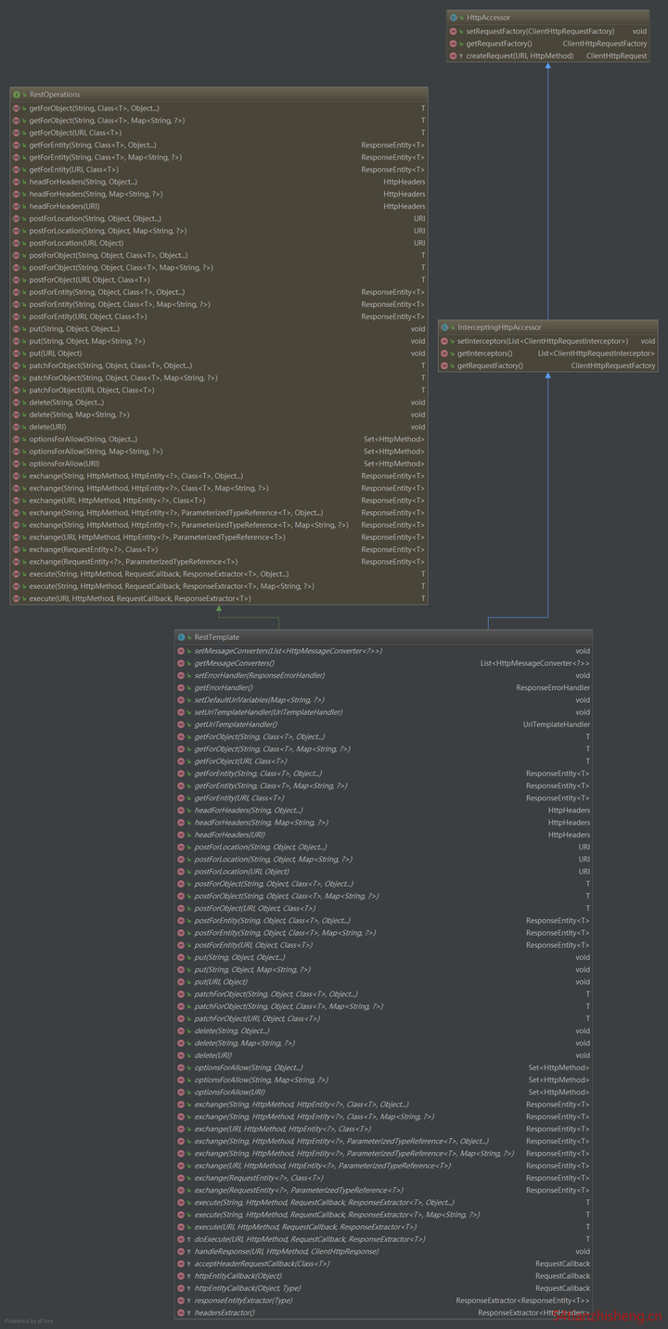Viewport: 668px width, 1329px height.
Task: Click the RestTemplate class icon in header
Action: (x=181, y=637)
